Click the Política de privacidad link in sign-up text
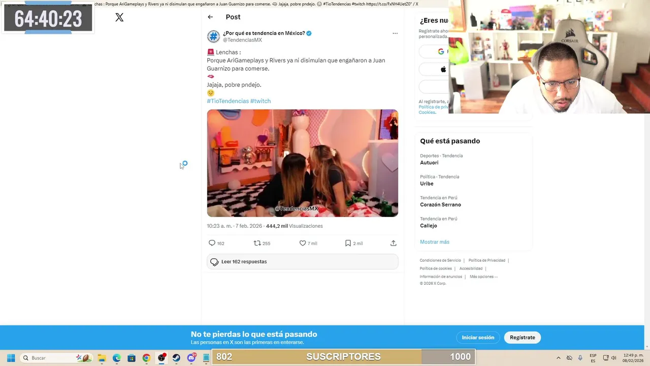The image size is (650, 366). (433, 107)
